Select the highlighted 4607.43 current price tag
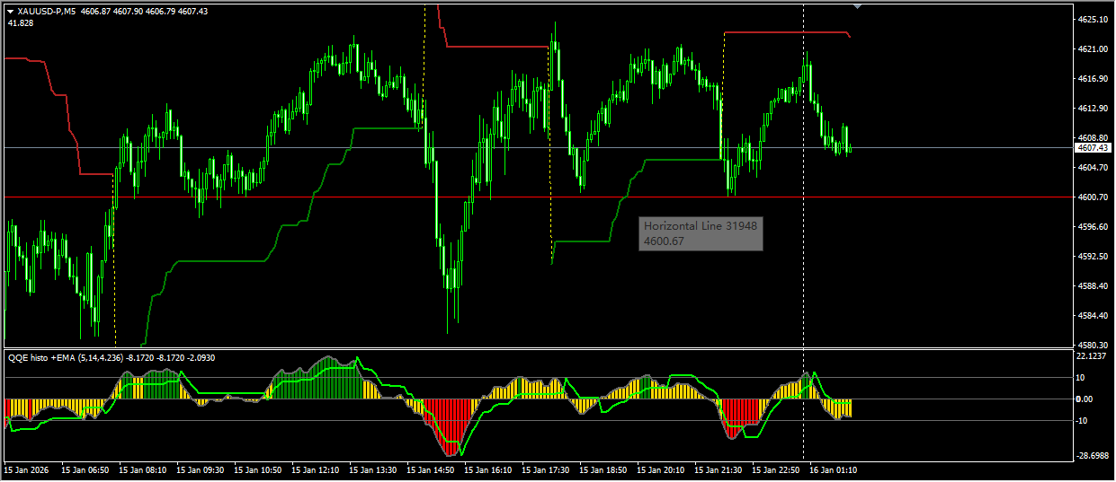The width and height of the screenshot is (1116, 482). click(1093, 147)
